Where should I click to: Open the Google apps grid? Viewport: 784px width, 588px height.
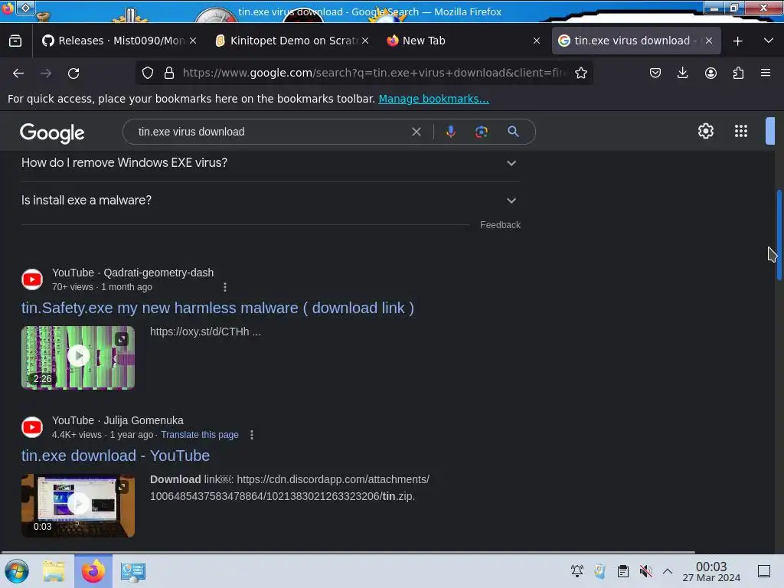741,131
